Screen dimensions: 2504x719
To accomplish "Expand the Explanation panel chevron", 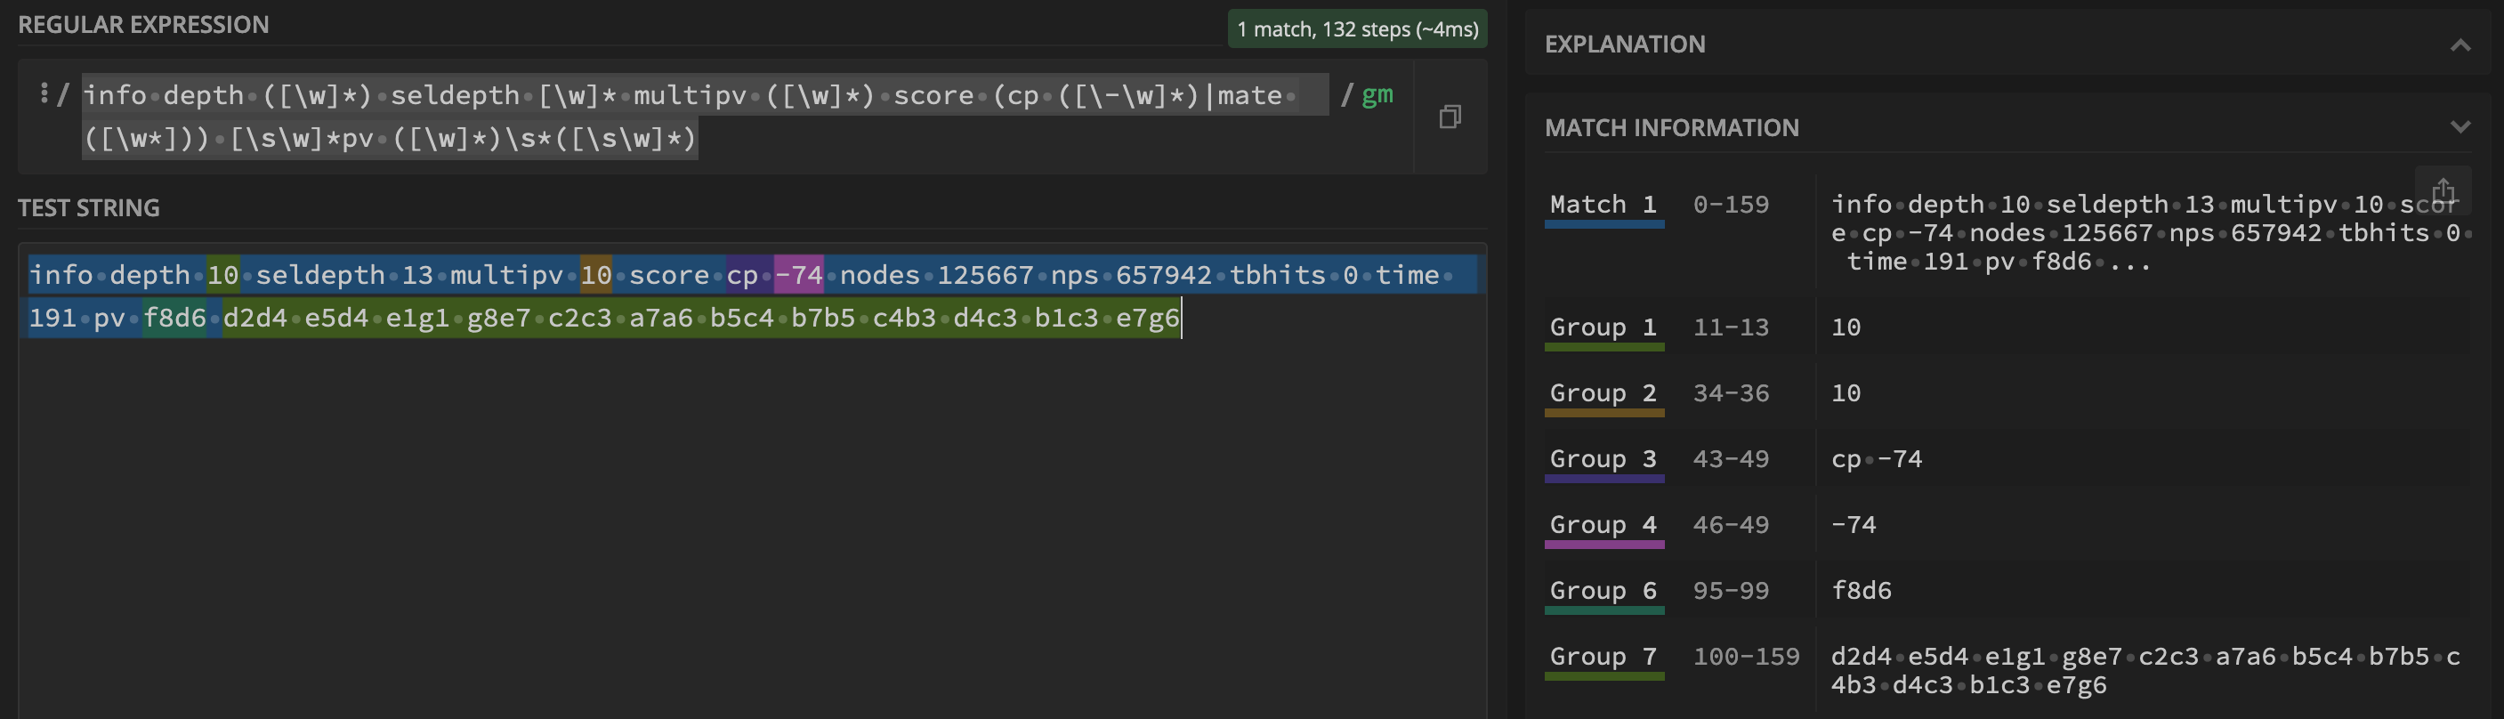I will click(x=2460, y=44).
